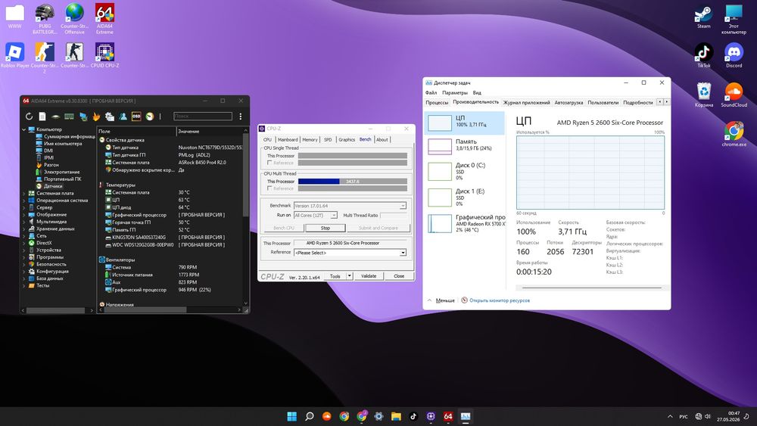
Task: Open PUBG BATTLEGROUNDS desktop shortcut
Action: (x=45, y=19)
